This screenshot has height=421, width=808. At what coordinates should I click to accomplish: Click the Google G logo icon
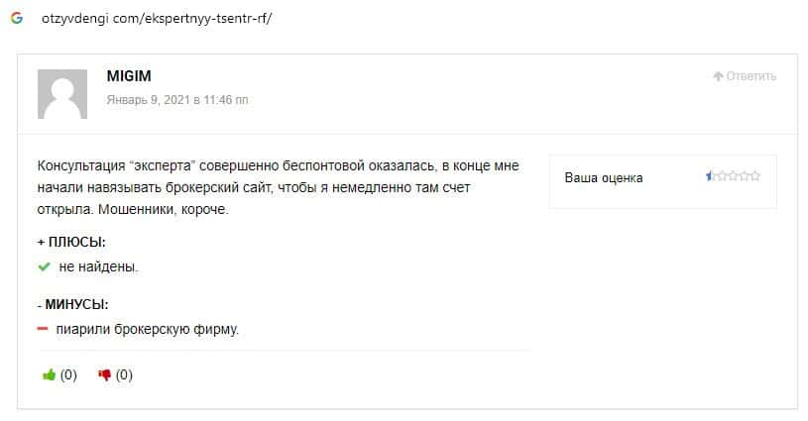coord(17,18)
